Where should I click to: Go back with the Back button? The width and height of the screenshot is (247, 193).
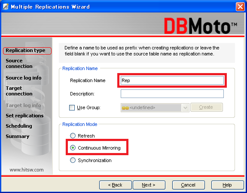pos(115,185)
